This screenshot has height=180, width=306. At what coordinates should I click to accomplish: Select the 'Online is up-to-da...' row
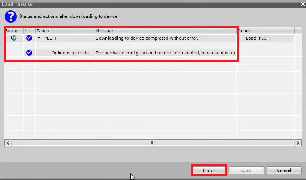tap(72, 53)
